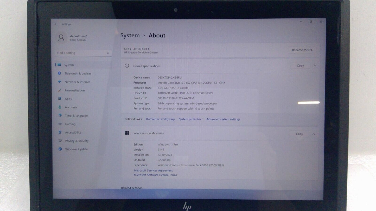
Task: Click the Bluetooth icon in sidebar
Action: pos(59,73)
